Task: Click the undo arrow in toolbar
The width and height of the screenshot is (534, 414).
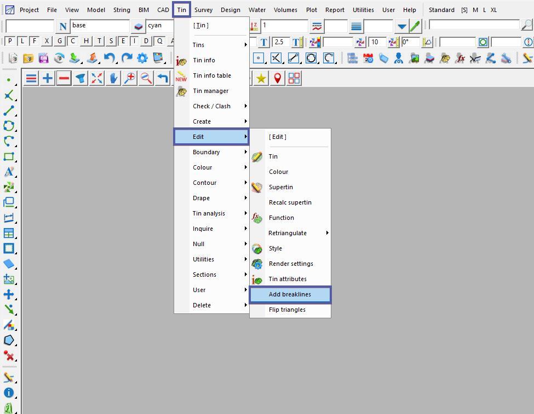Action: pyautogui.click(x=110, y=58)
